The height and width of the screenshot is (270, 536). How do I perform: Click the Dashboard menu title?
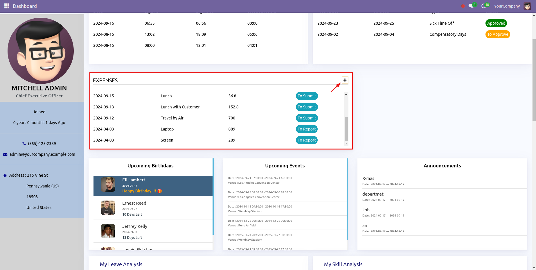click(25, 6)
